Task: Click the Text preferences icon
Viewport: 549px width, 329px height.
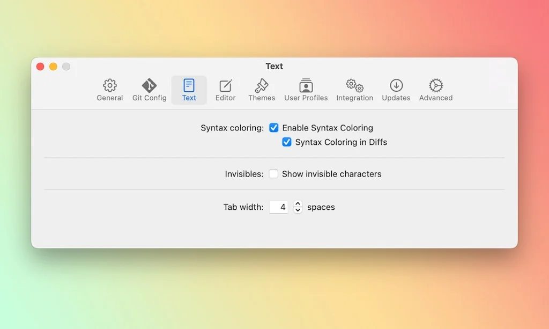Action: coord(189,85)
